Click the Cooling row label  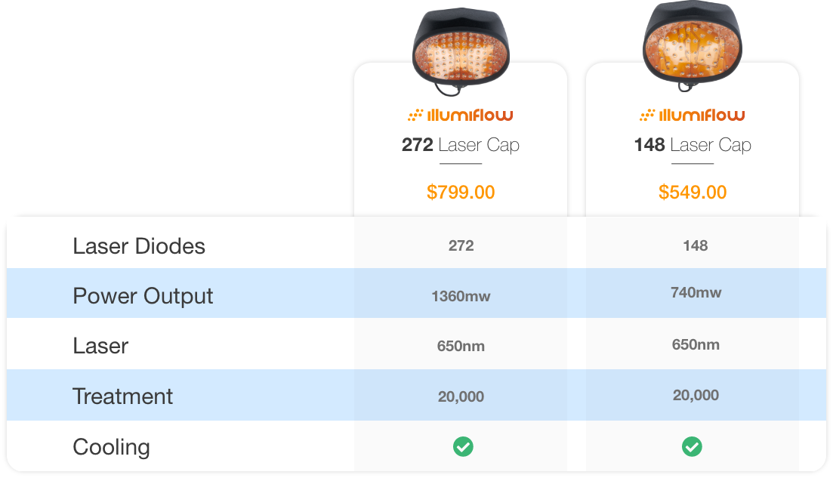click(x=111, y=447)
